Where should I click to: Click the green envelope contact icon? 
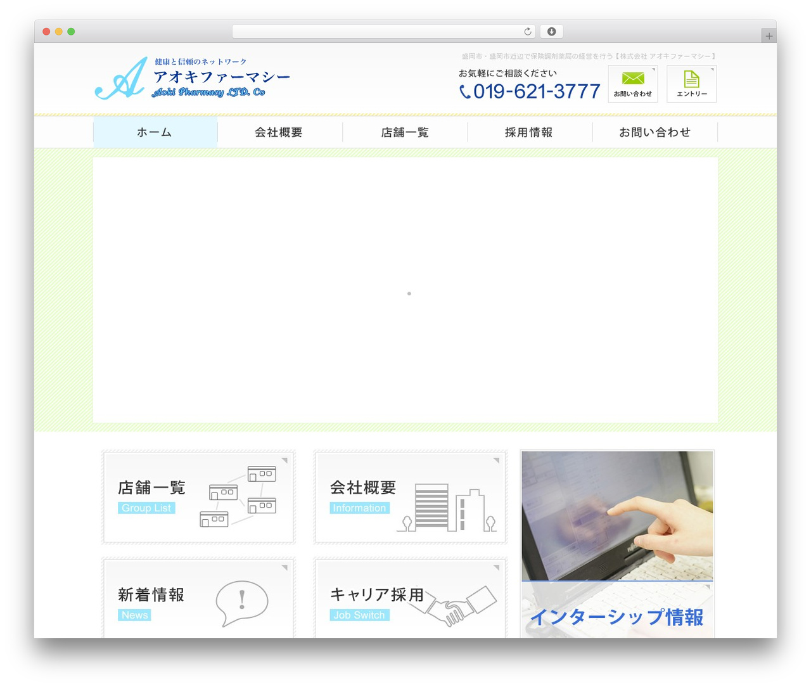[x=633, y=78]
